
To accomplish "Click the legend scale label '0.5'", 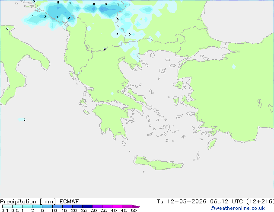I will tap(15, 210).
